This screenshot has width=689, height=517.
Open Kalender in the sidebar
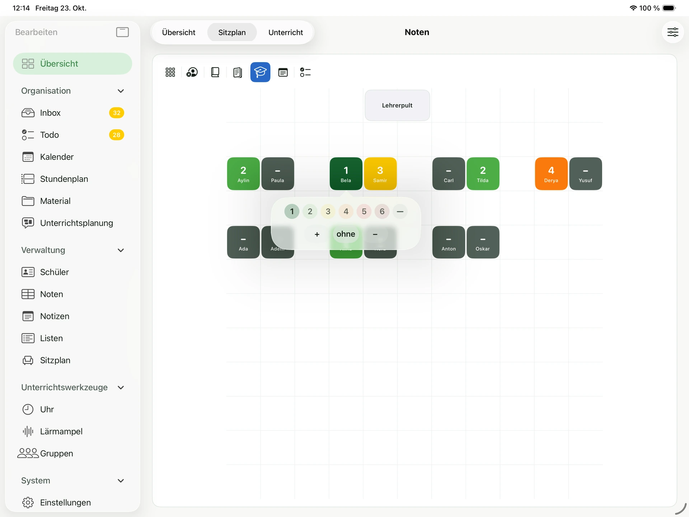click(72, 157)
